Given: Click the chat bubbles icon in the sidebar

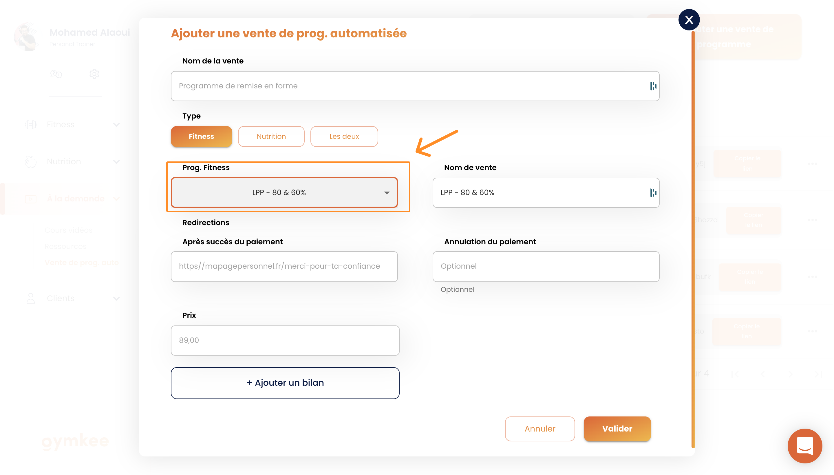Looking at the screenshot, I should (56, 74).
